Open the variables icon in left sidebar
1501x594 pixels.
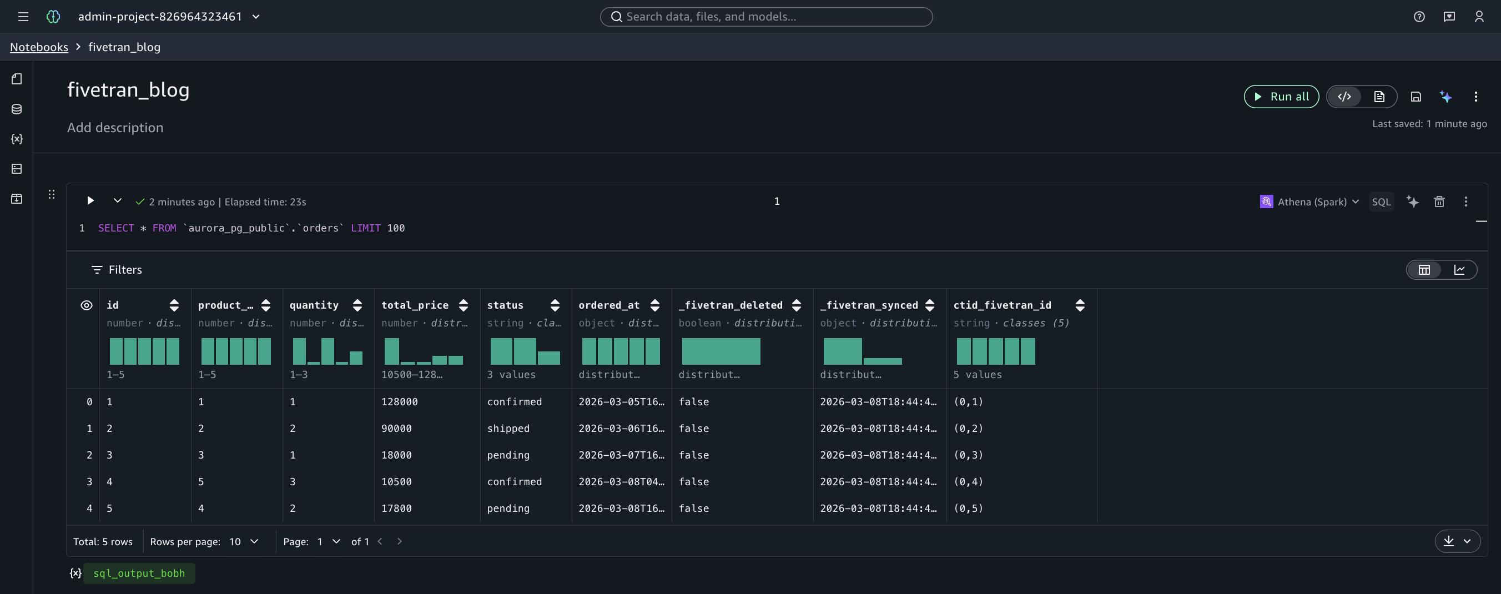click(17, 139)
